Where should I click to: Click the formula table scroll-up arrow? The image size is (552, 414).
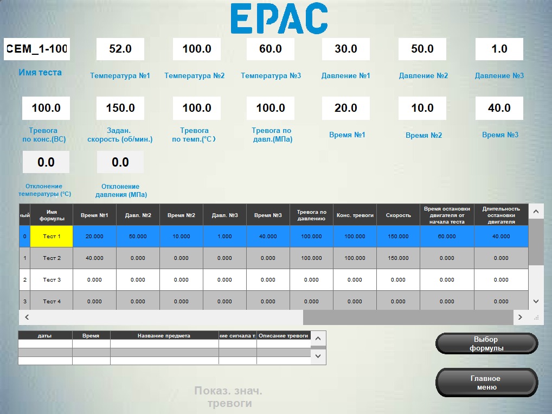[x=535, y=212]
